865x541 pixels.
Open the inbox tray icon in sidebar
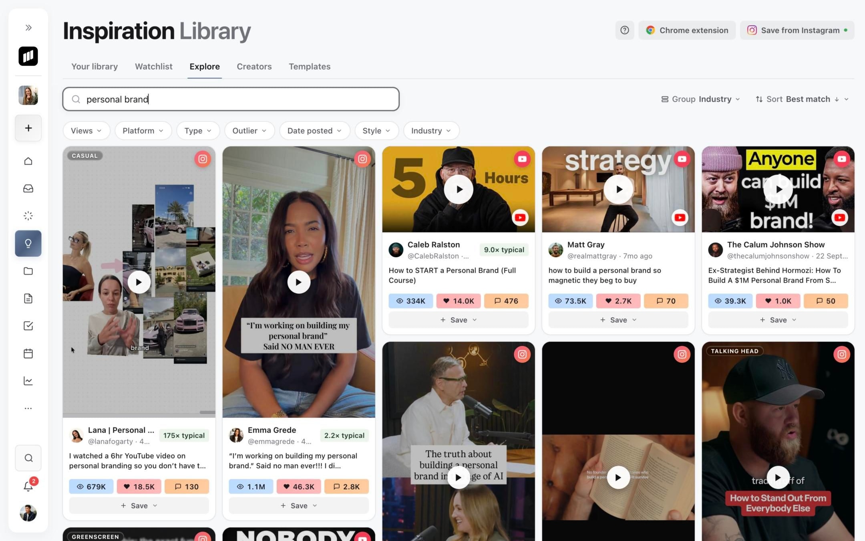[28, 188]
